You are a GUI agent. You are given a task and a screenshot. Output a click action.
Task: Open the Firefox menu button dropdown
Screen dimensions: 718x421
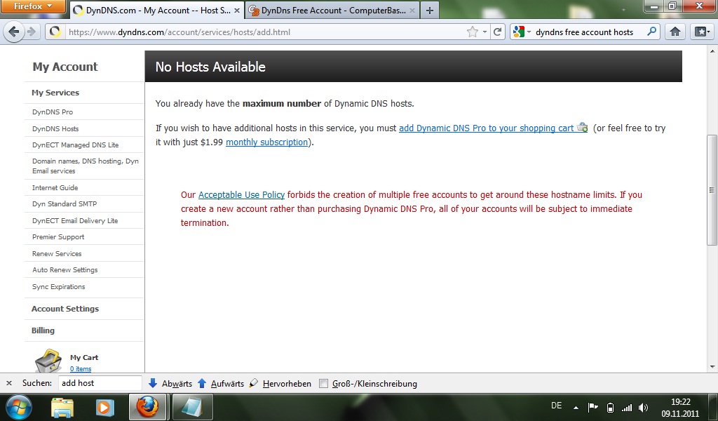[x=33, y=6]
